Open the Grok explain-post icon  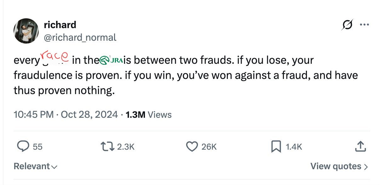click(347, 25)
